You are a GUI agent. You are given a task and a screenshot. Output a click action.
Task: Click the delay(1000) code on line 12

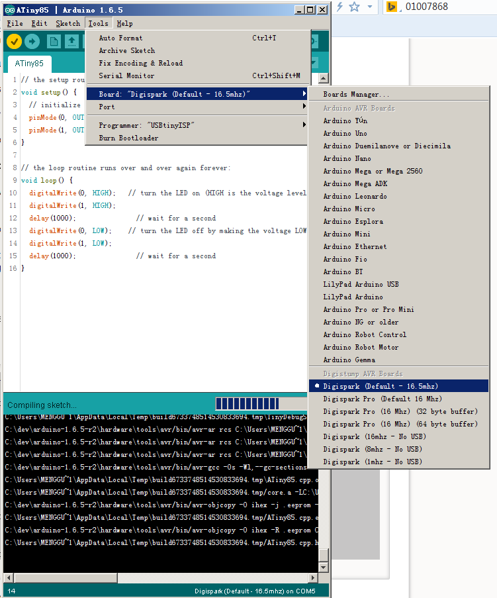click(52, 218)
